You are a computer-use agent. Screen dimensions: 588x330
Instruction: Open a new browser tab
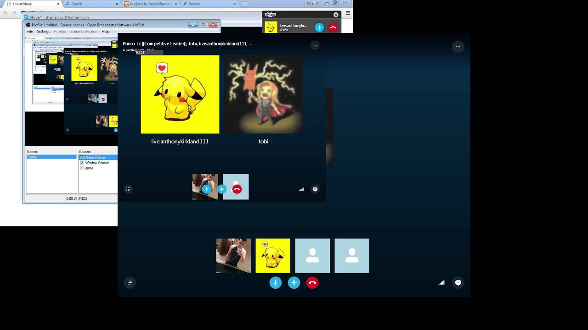click(x=244, y=4)
